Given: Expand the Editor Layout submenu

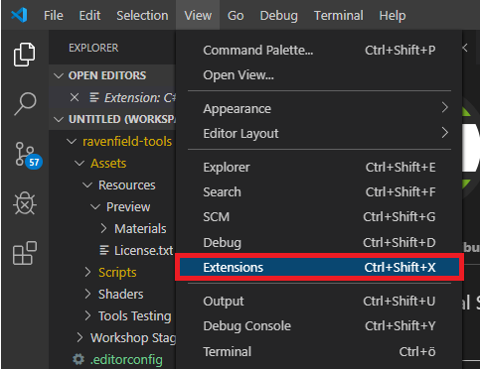Looking at the screenshot, I should click(x=319, y=133).
